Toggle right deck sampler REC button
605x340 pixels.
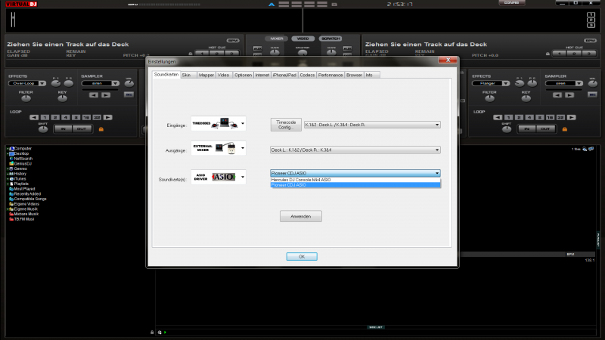pyautogui.click(x=593, y=94)
